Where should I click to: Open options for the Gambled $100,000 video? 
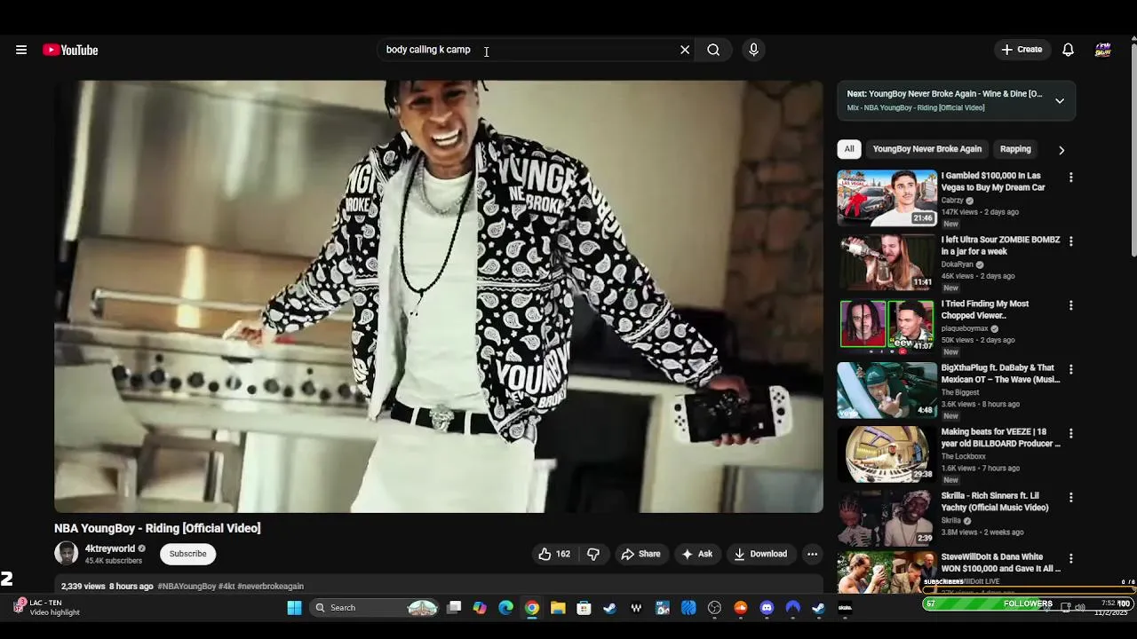[1070, 177]
